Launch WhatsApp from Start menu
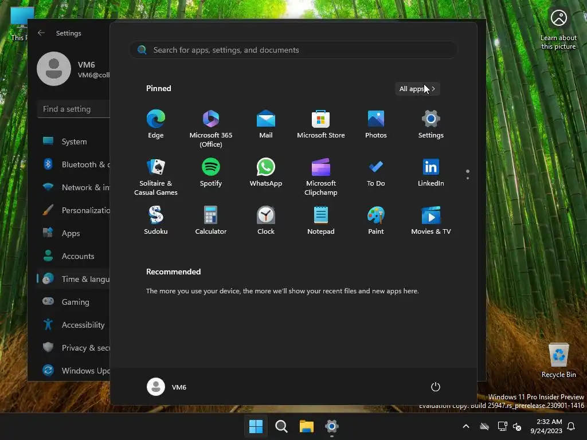This screenshot has width=587, height=440. click(x=266, y=172)
